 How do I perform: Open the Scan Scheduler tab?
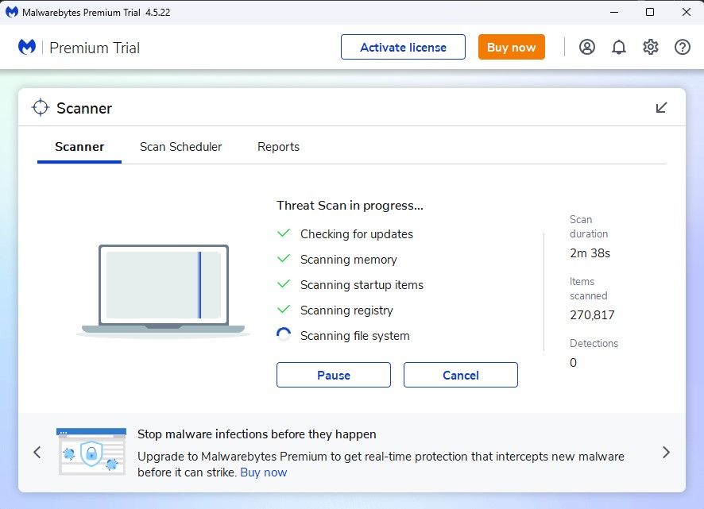[x=180, y=147]
